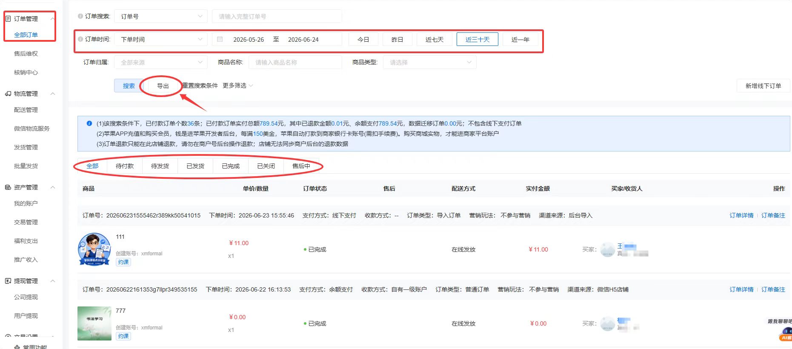
Task: Click the help icon beside 订单搜索
Action: tap(80, 16)
